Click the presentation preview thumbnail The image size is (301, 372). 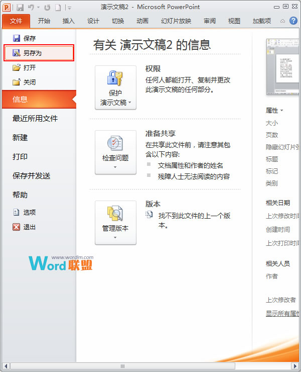pyautogui.click(x=283, y=67)
